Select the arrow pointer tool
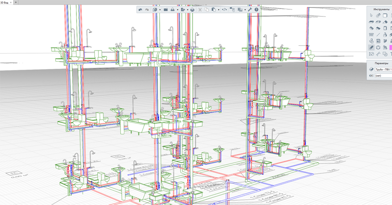The image size is (392, 205). (371, 16)
